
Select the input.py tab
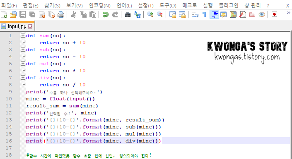click(17, 26)
